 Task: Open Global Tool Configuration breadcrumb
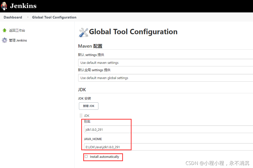click(54, 17)
